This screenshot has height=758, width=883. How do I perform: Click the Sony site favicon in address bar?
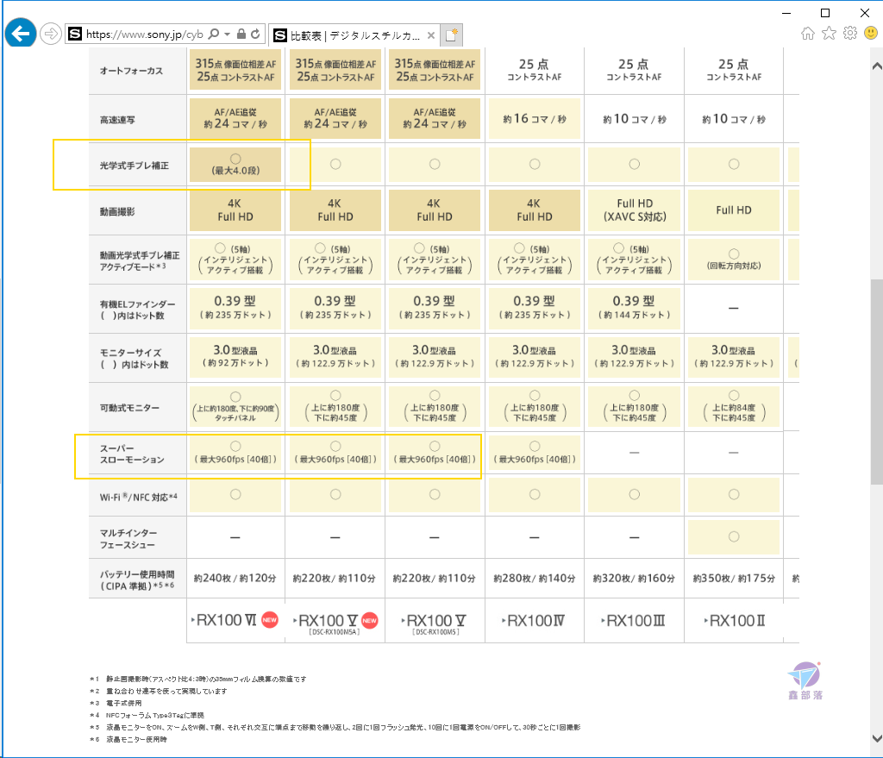(x=75, y=34)
